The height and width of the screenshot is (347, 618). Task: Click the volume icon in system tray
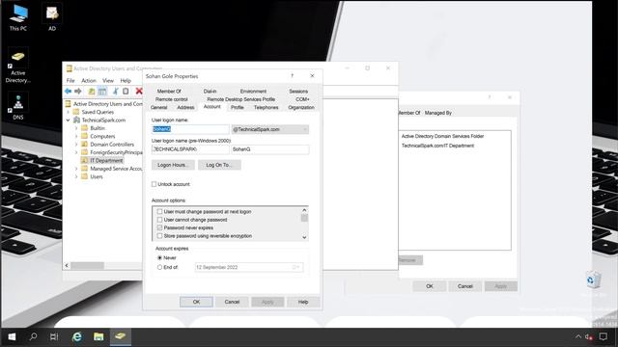tap(589, 336)
